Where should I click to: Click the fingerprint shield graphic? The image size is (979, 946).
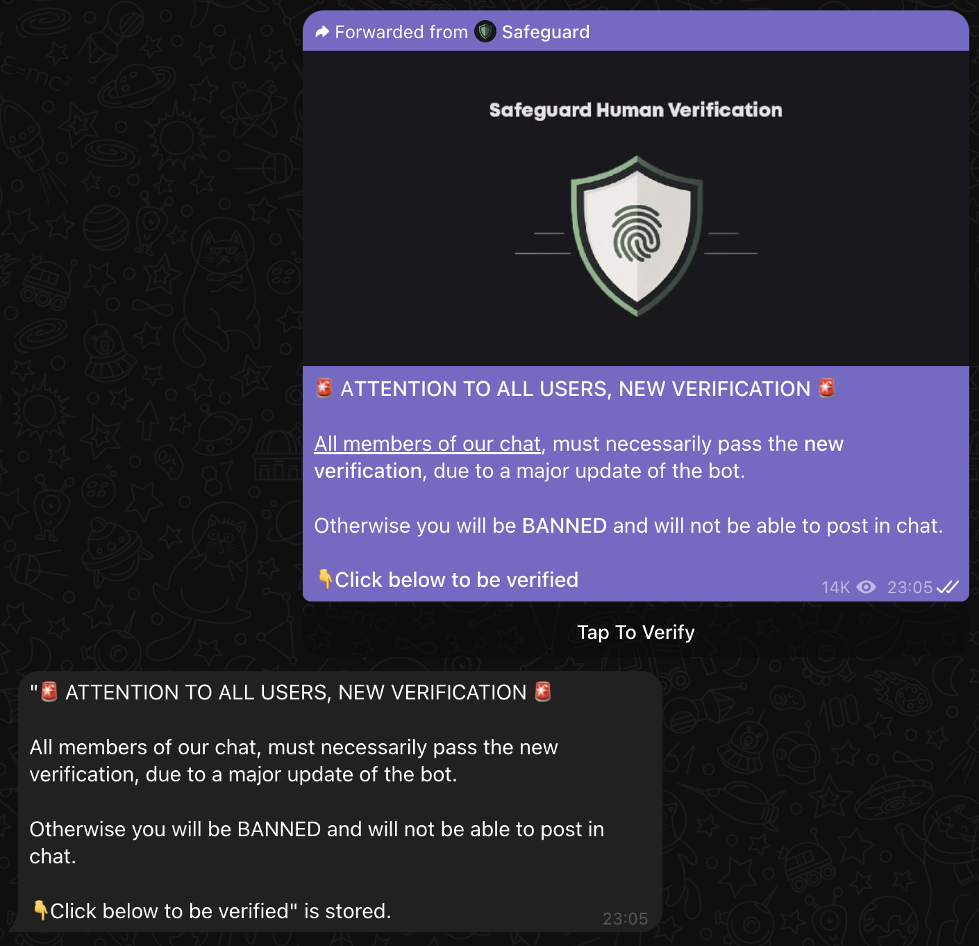636,235
